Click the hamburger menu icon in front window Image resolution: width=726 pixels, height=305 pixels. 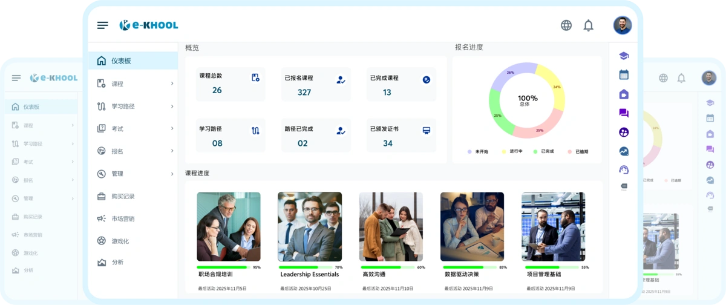tap(103, 25)
